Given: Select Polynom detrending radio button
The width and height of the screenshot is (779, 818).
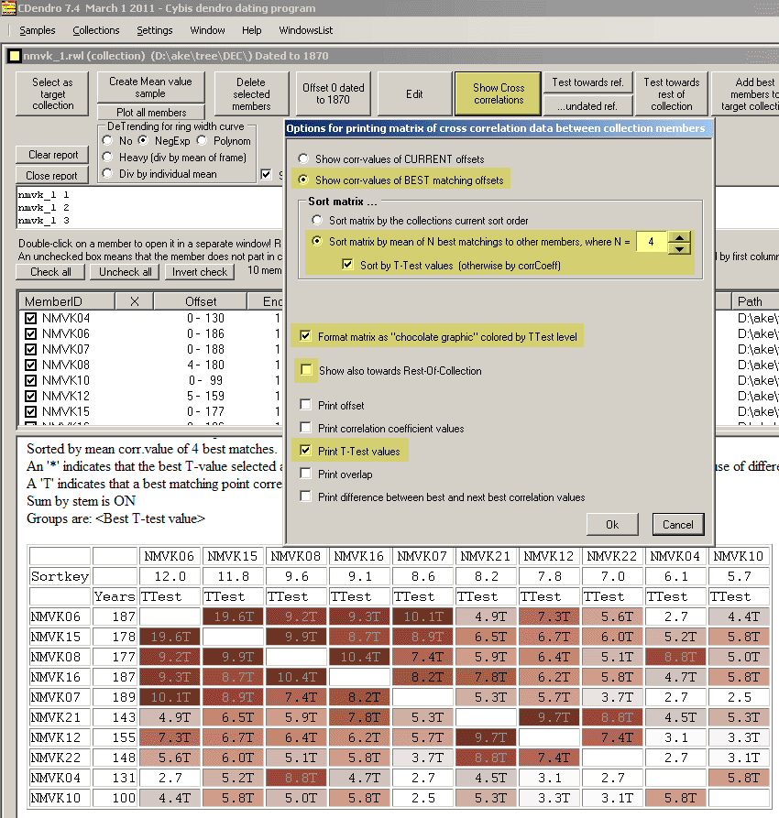Looking at the screenshot, I should point(202,140).
